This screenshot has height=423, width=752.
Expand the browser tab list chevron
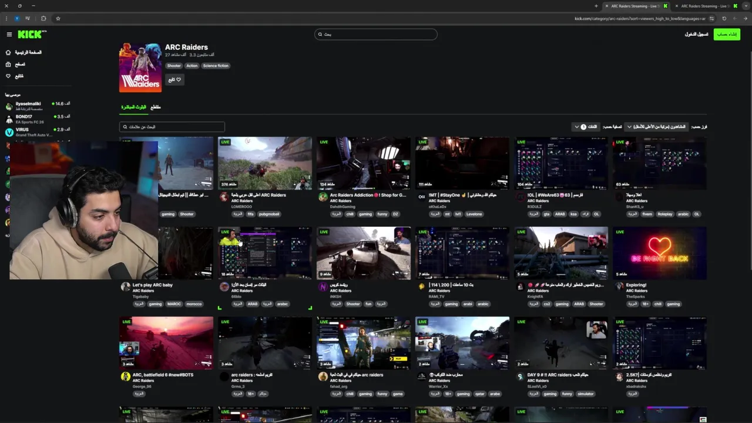746,6
